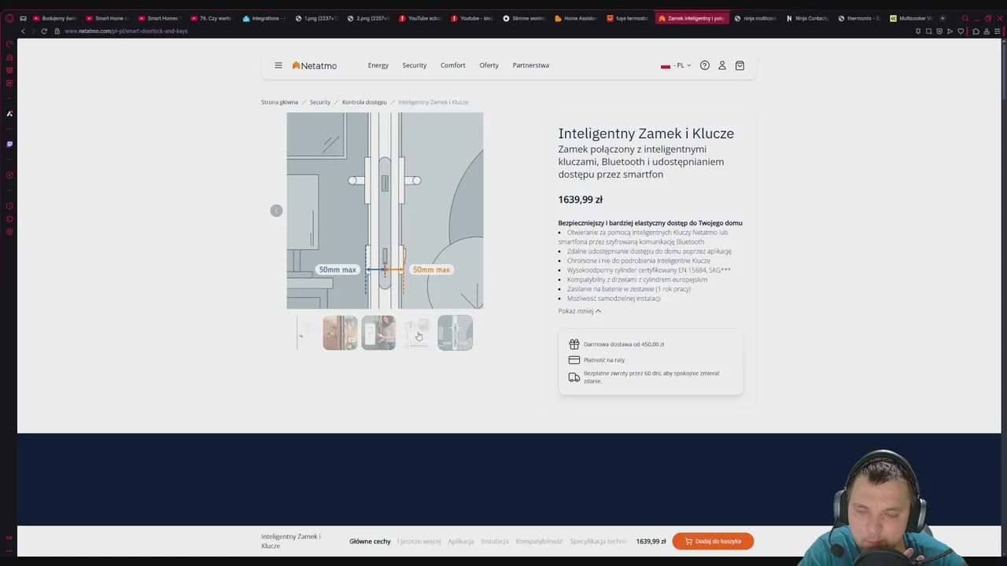The height and width of the screenshot is (566, 1007).
Task: Jump to Kompatybilność section
Action: [539, 541]
